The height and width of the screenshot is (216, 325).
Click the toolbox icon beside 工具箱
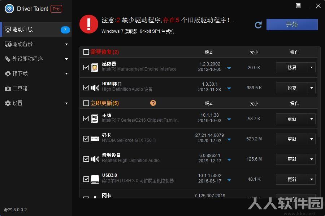point(8,89)
